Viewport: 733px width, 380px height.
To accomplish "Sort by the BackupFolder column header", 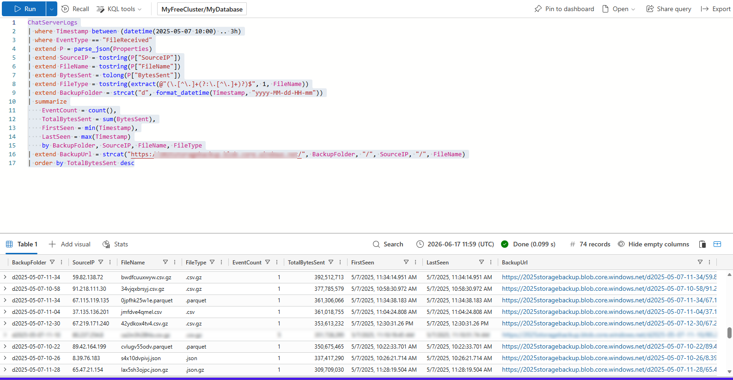I will [x=29, y=263].
